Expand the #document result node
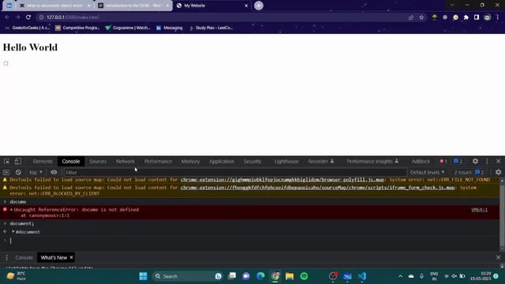 [13, 231]
